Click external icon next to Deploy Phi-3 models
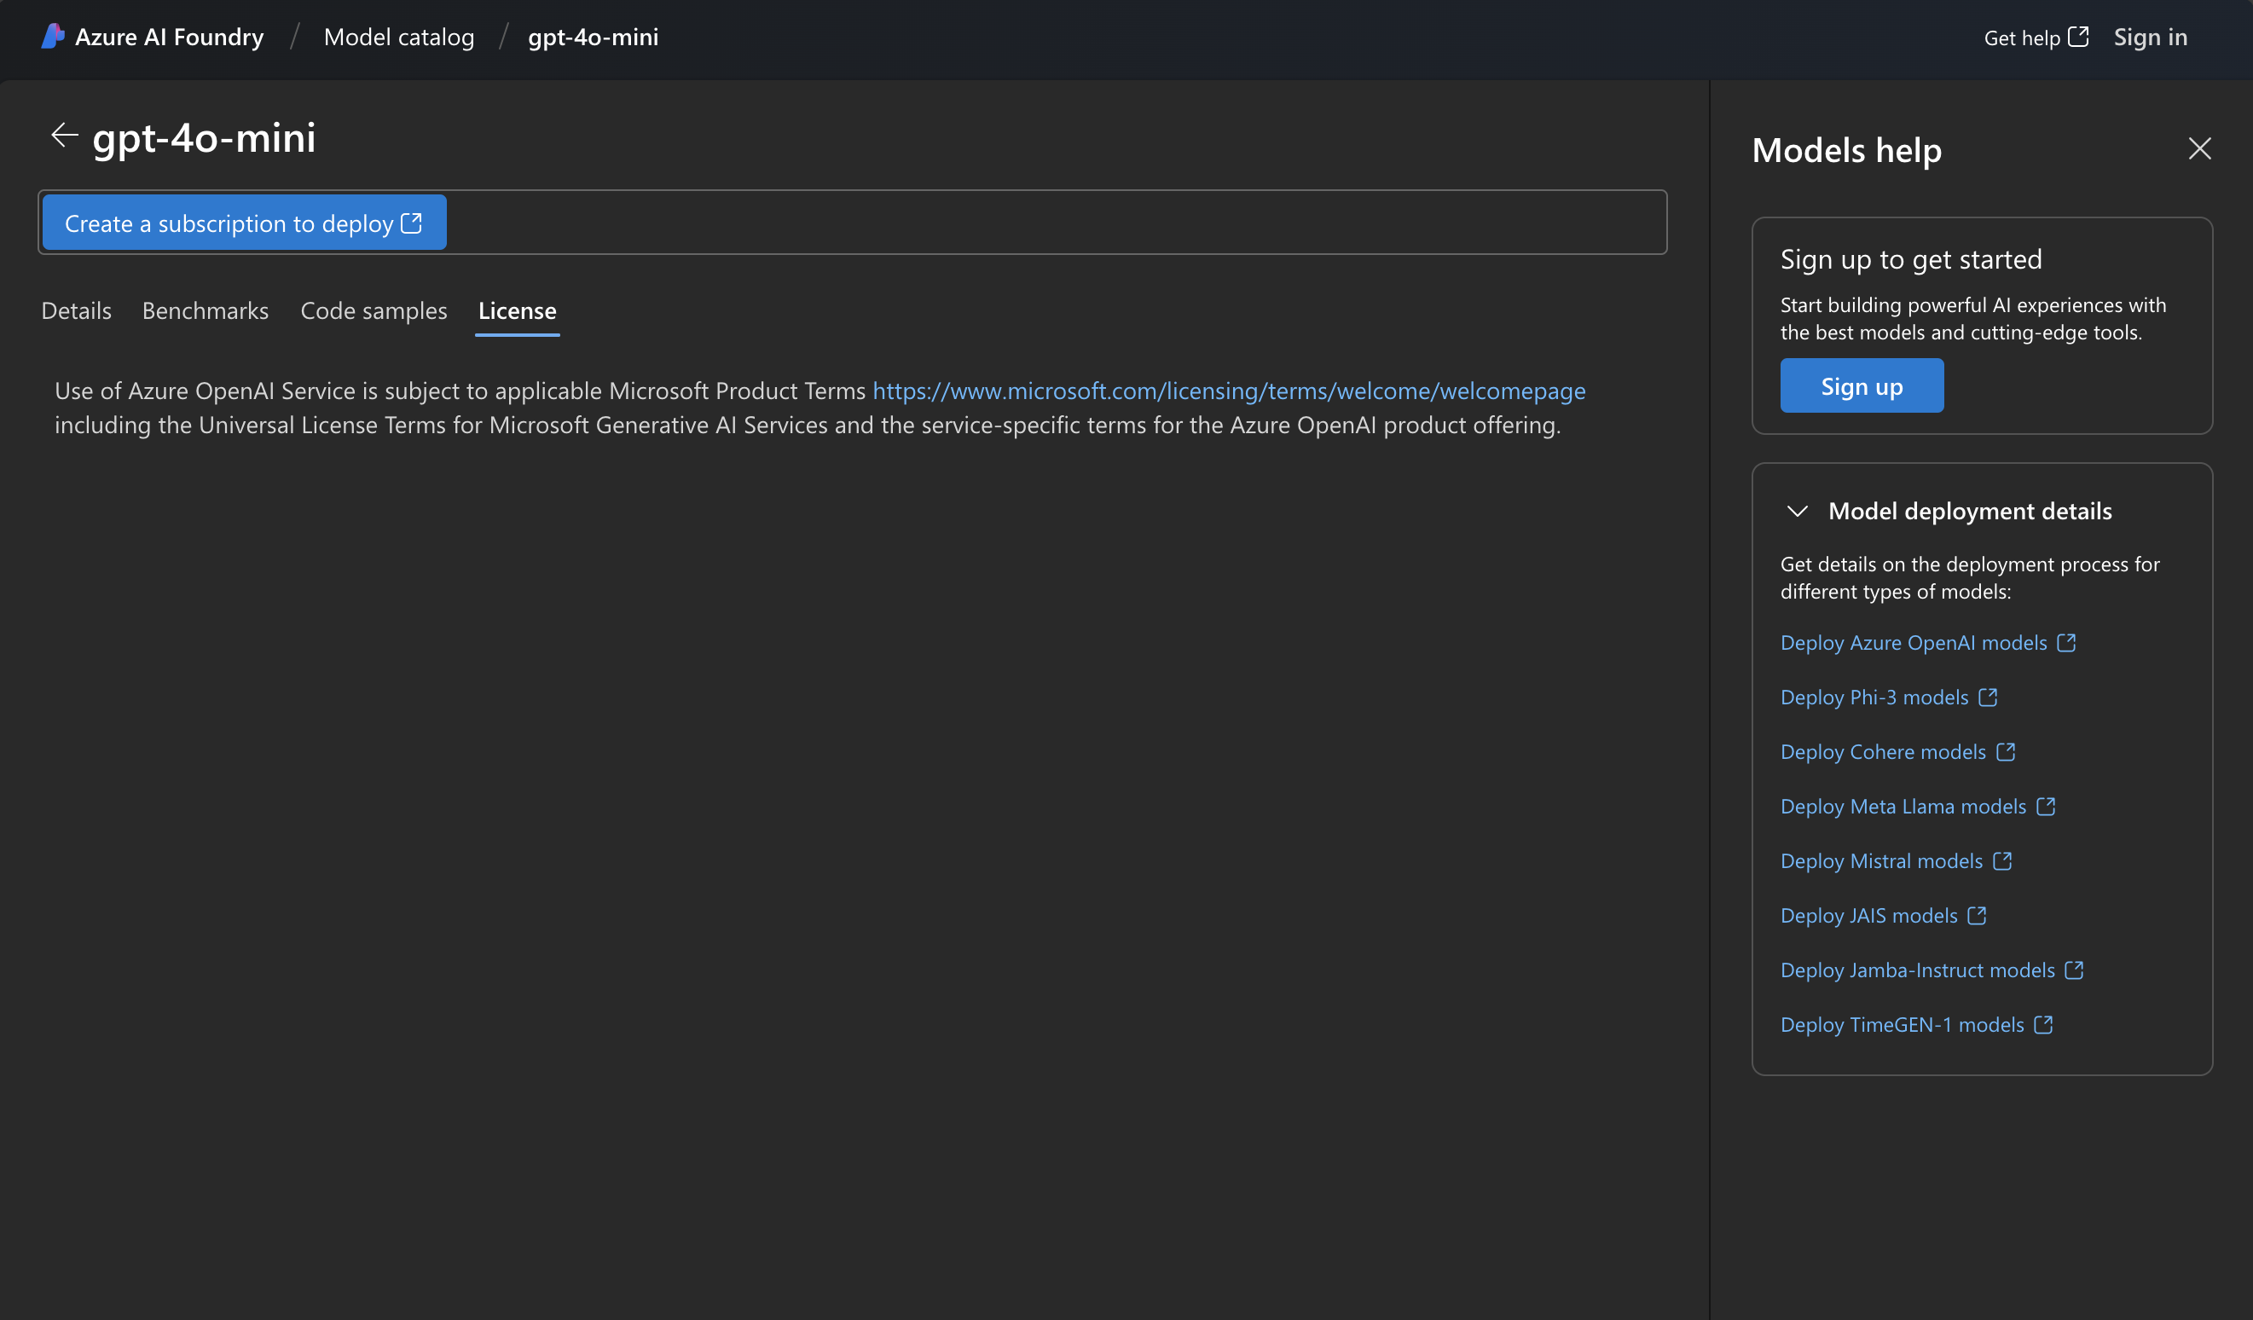The image size is (2253, 1320). click(1988, 697)
